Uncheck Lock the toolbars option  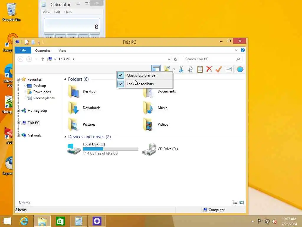[145, 84]
